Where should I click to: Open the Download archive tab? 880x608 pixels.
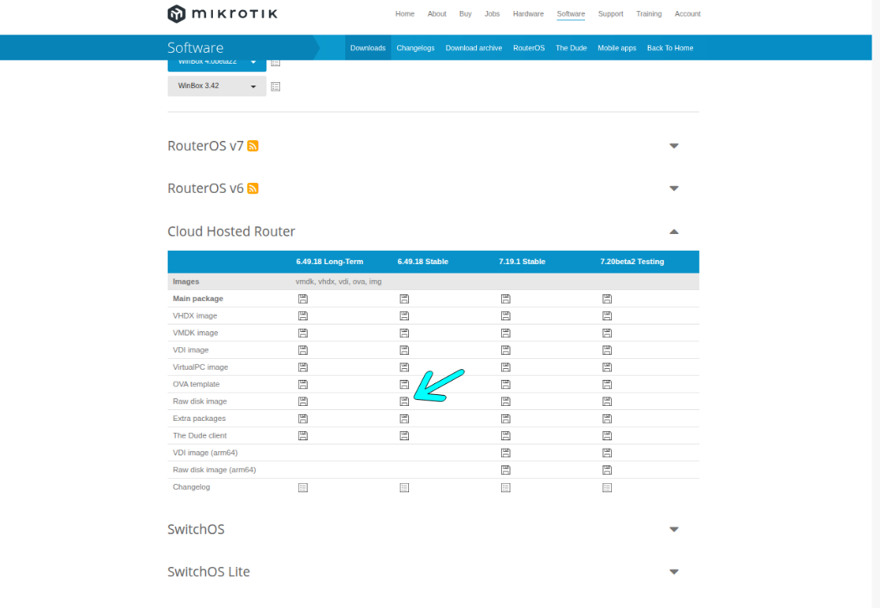click(474, 48)
